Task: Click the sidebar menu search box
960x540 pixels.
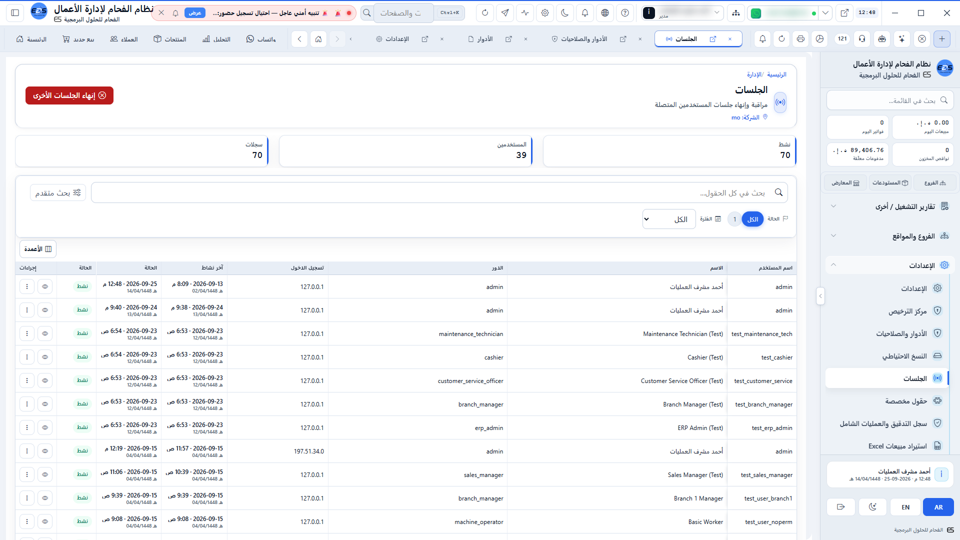Action: 890,100
